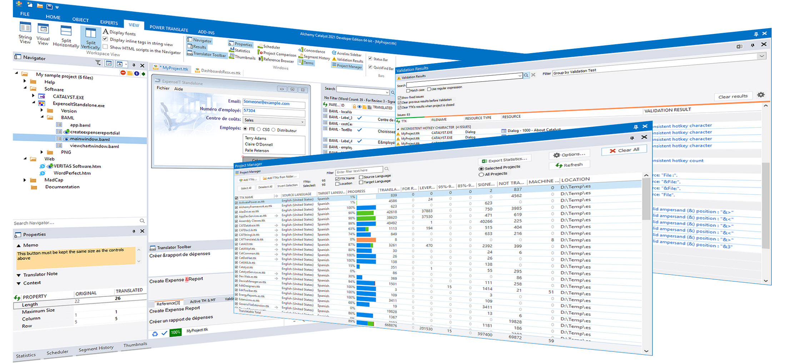Click the Select All button
The image size is (786, 364).
pyautogui.click(x=246, y=188)
